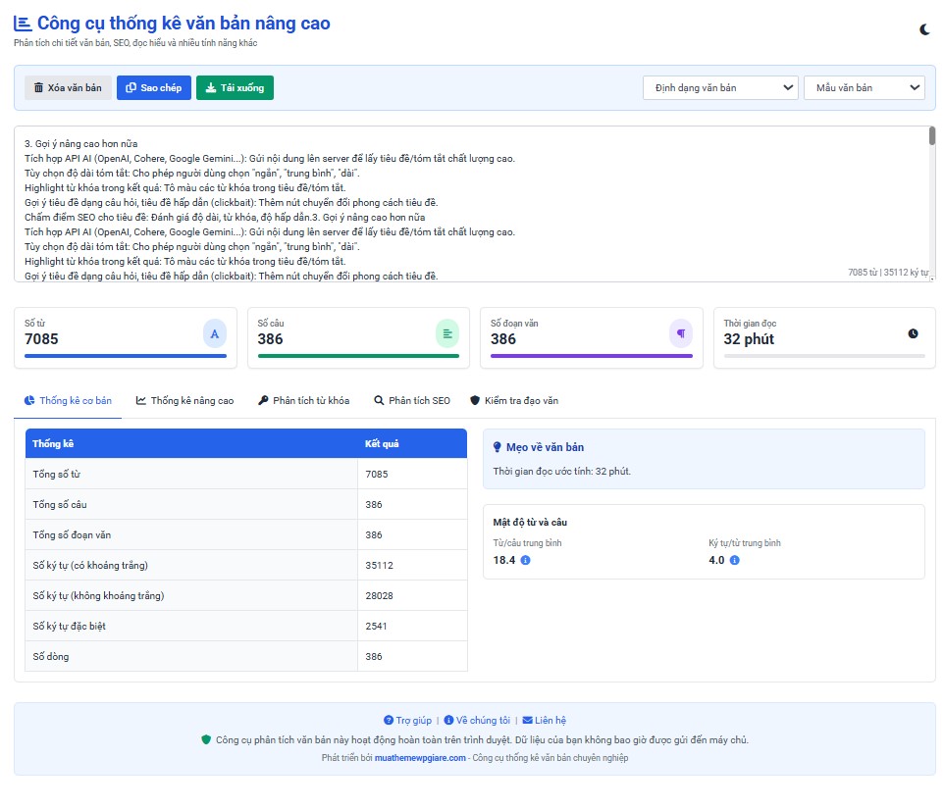Click 'Số ký tự đặc biệt' row label
This screenshot has height=809, width=944.
point(70,627)
